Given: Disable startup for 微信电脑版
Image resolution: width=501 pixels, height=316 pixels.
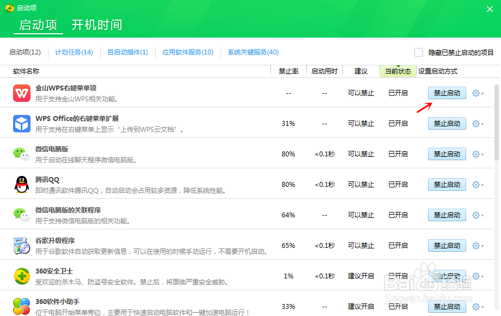Looking at the screenshot, I should (x=447, y=154).
